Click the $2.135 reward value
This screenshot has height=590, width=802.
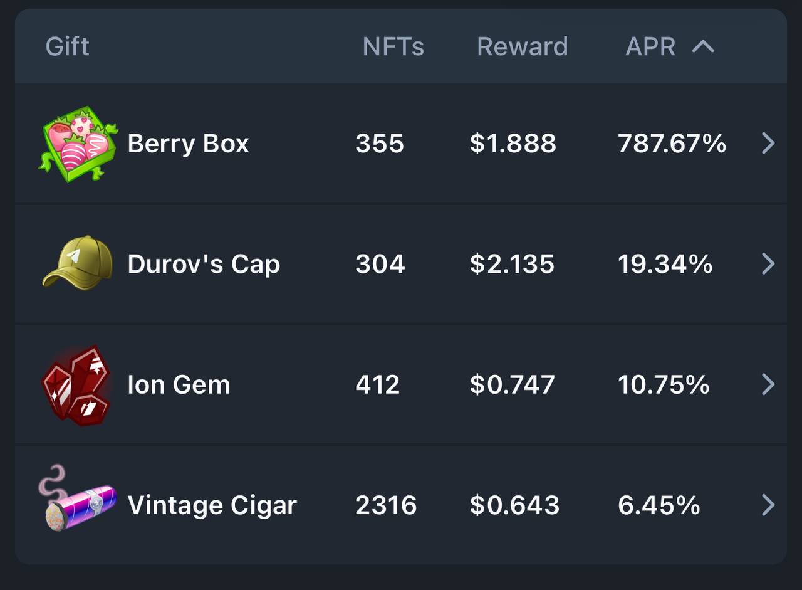tap(512, 264)
